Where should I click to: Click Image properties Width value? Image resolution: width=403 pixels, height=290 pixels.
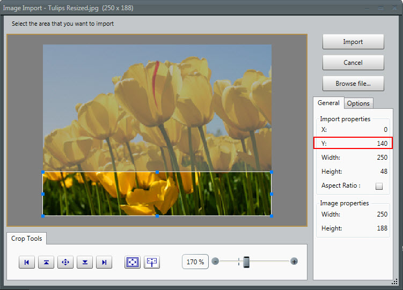click(382, 214)
